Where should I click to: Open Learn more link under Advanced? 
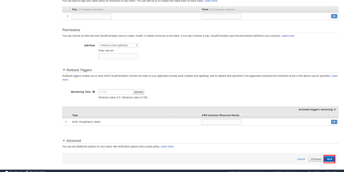pos(167,147)
